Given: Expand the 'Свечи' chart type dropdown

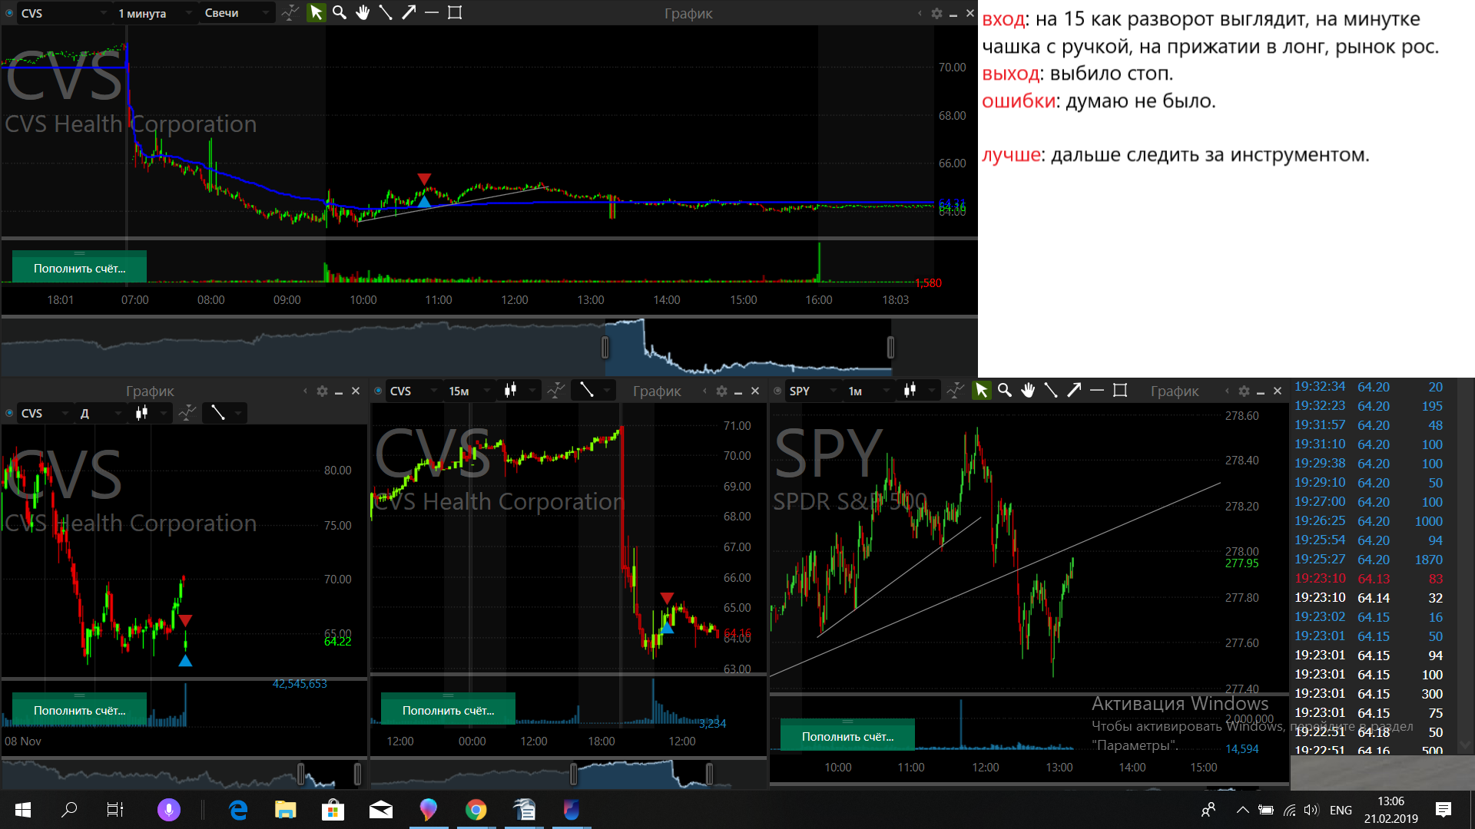Looking at the screenshot, I should pos(235,13).
